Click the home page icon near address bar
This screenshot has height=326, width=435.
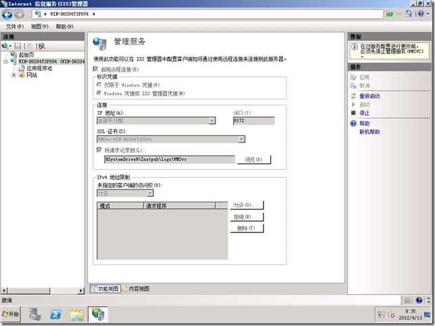pyautogui.click(x=409, y=13)
